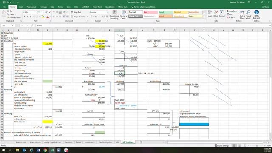The height and width of the screenshot is (153, 272).
Task: Toggle bold formatting
Action: (24, 17)
